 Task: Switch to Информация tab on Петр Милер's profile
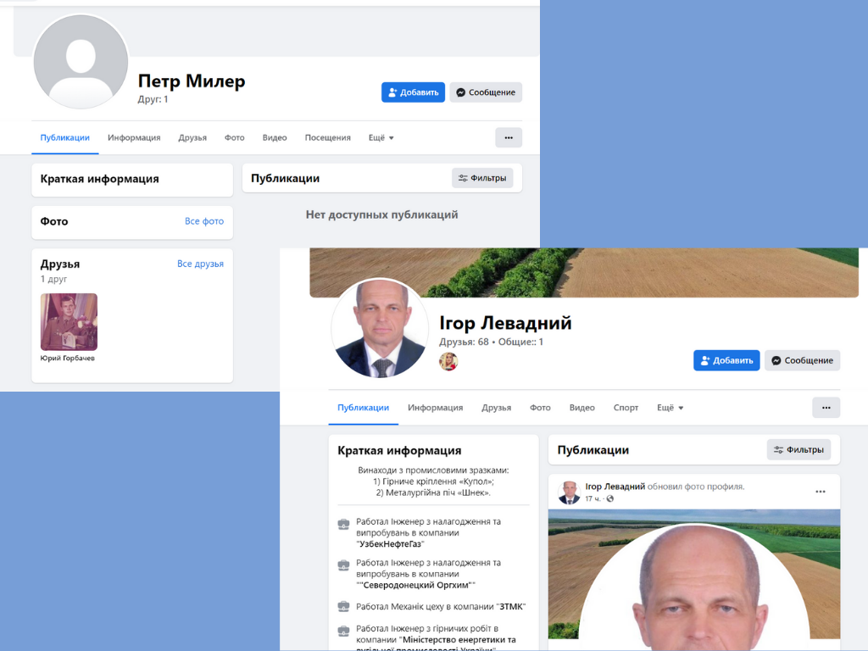click(x=134, y=138)
